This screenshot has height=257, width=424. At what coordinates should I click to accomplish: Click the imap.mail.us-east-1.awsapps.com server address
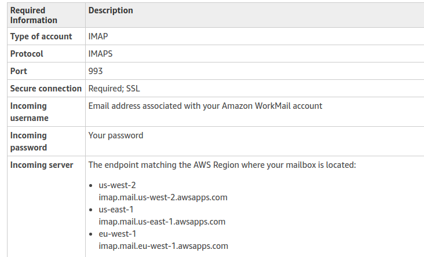tap(162, 221)
